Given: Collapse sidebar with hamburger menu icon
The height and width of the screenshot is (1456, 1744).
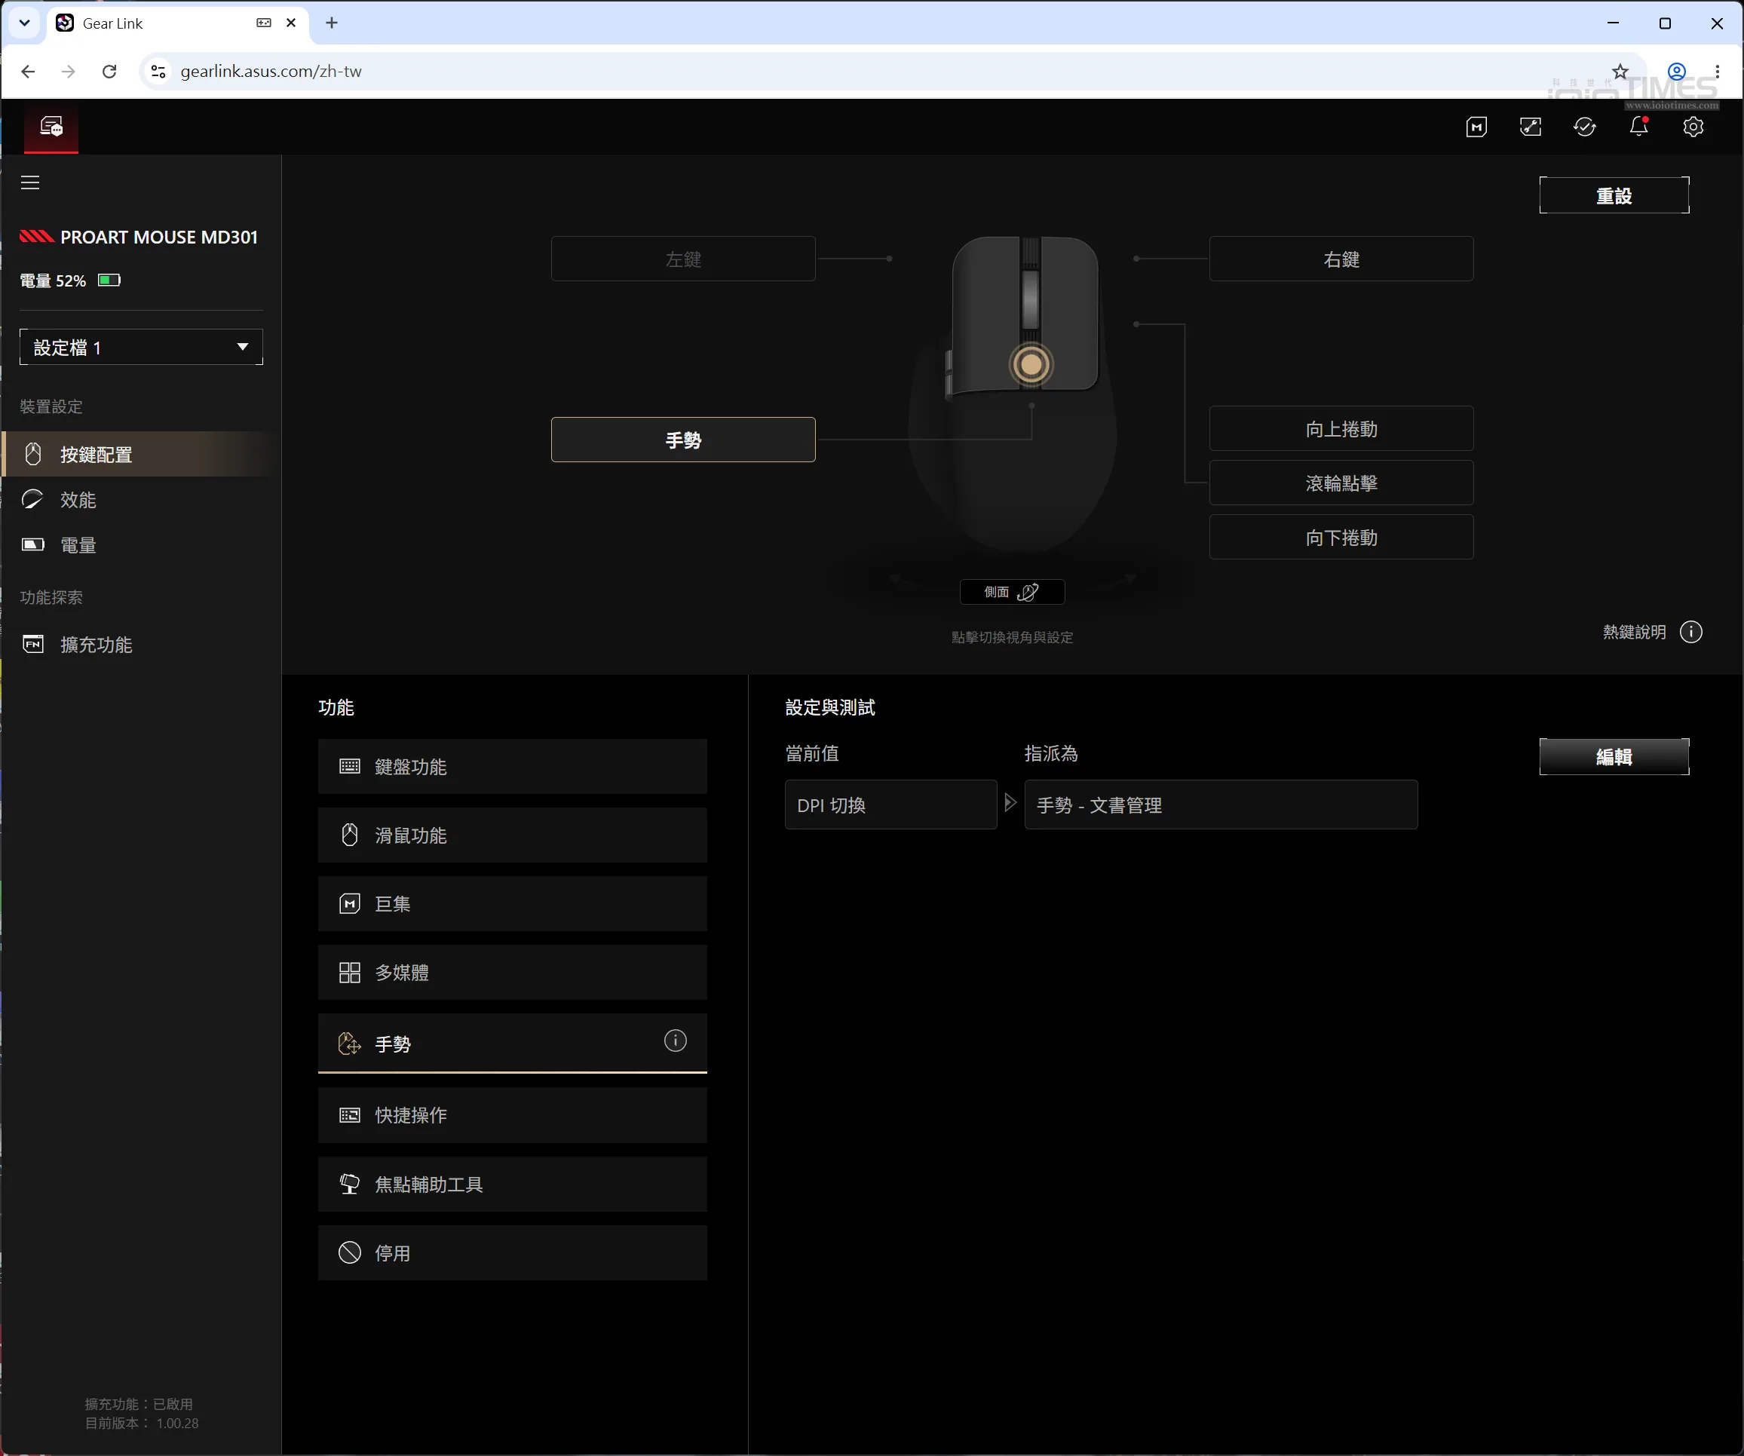Looking at the screenshot, I should [31, 182].
